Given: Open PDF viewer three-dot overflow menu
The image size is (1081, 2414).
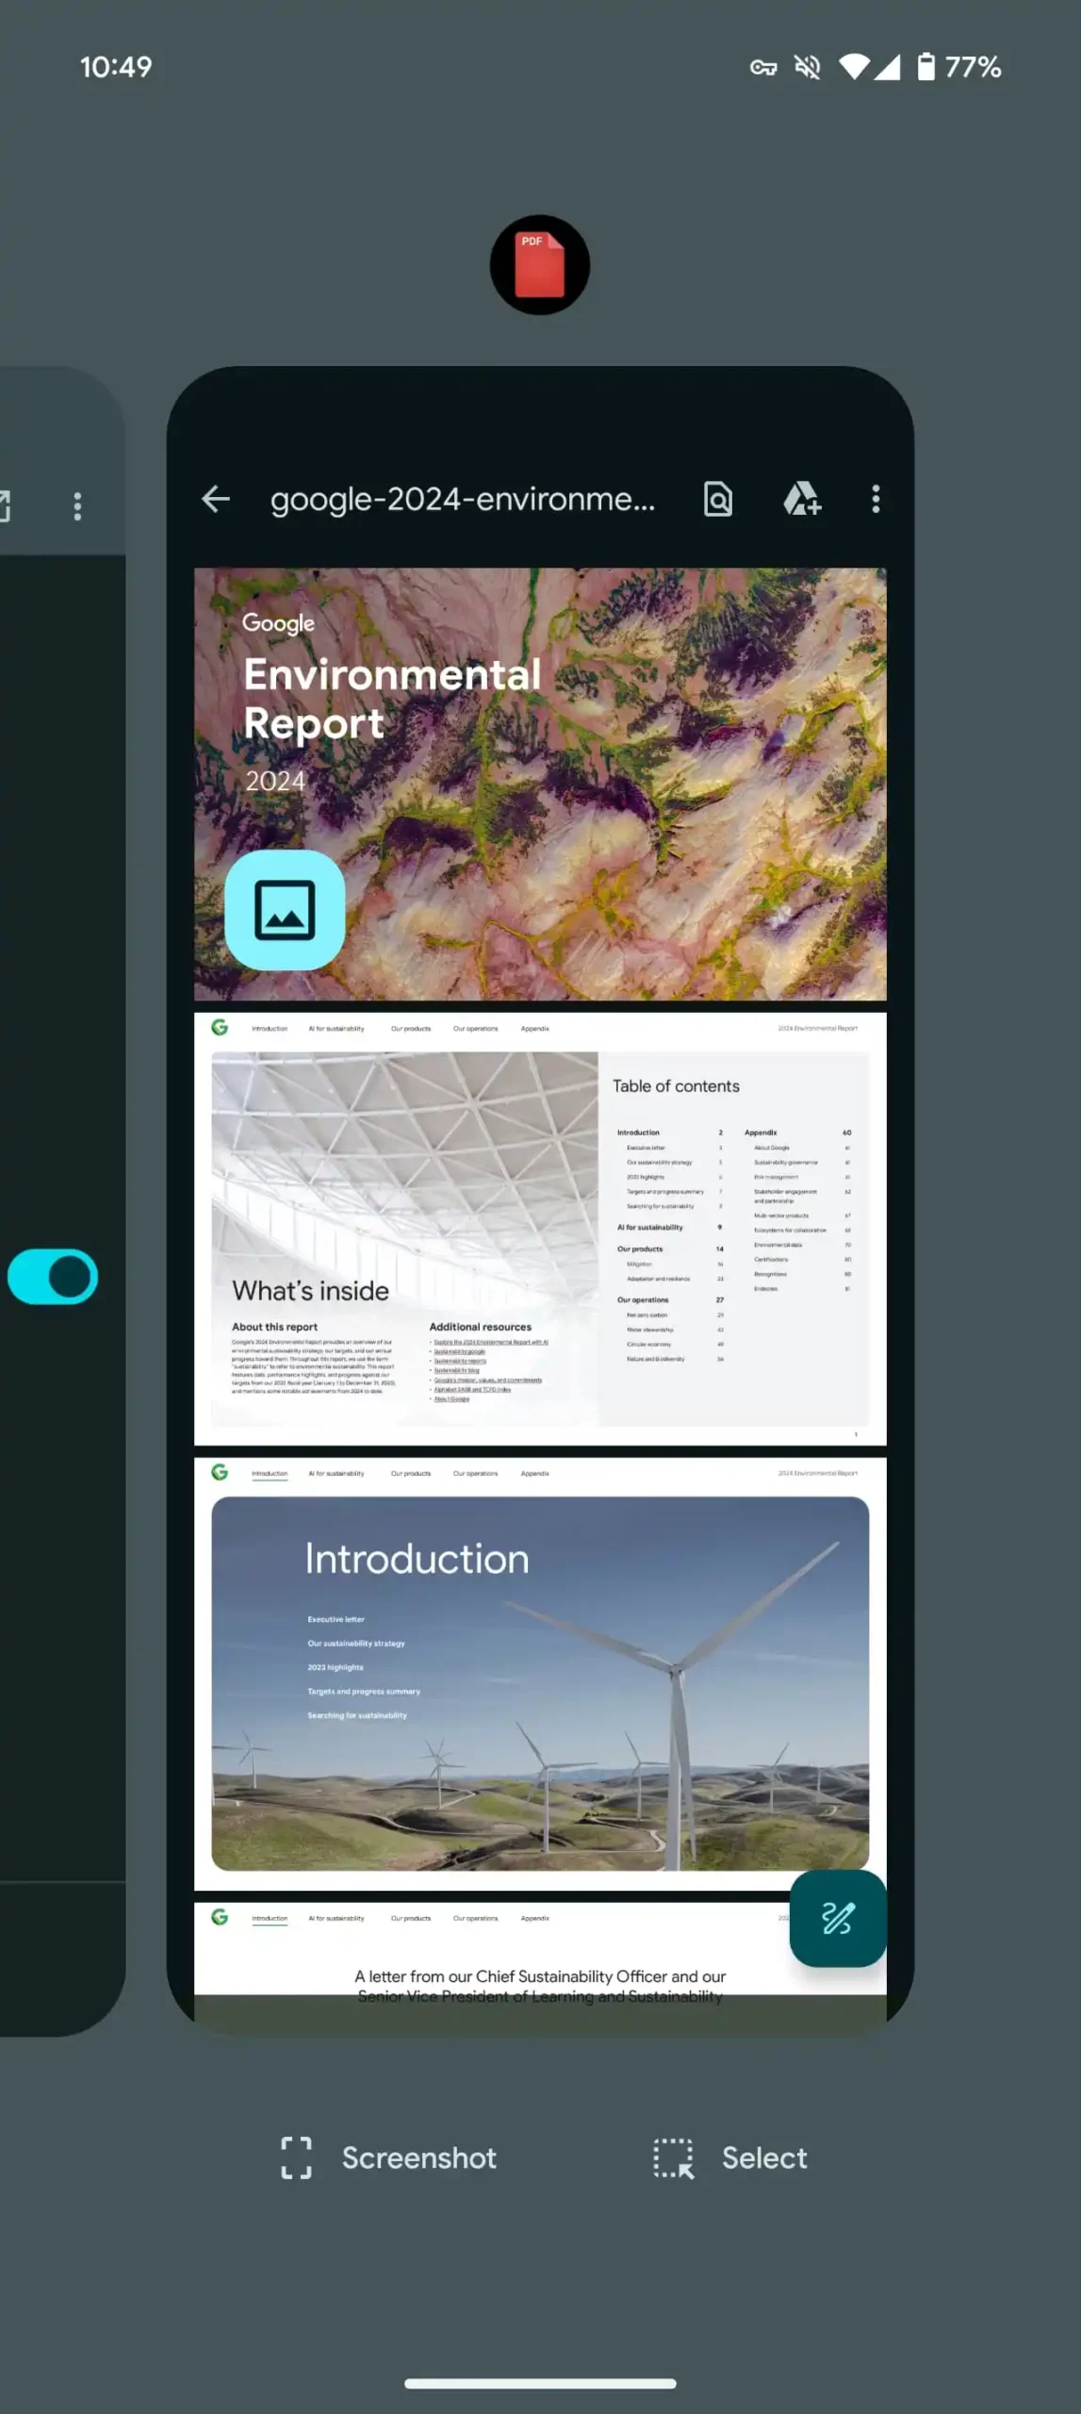Looking at the screenshot, I should click(876, 499).
